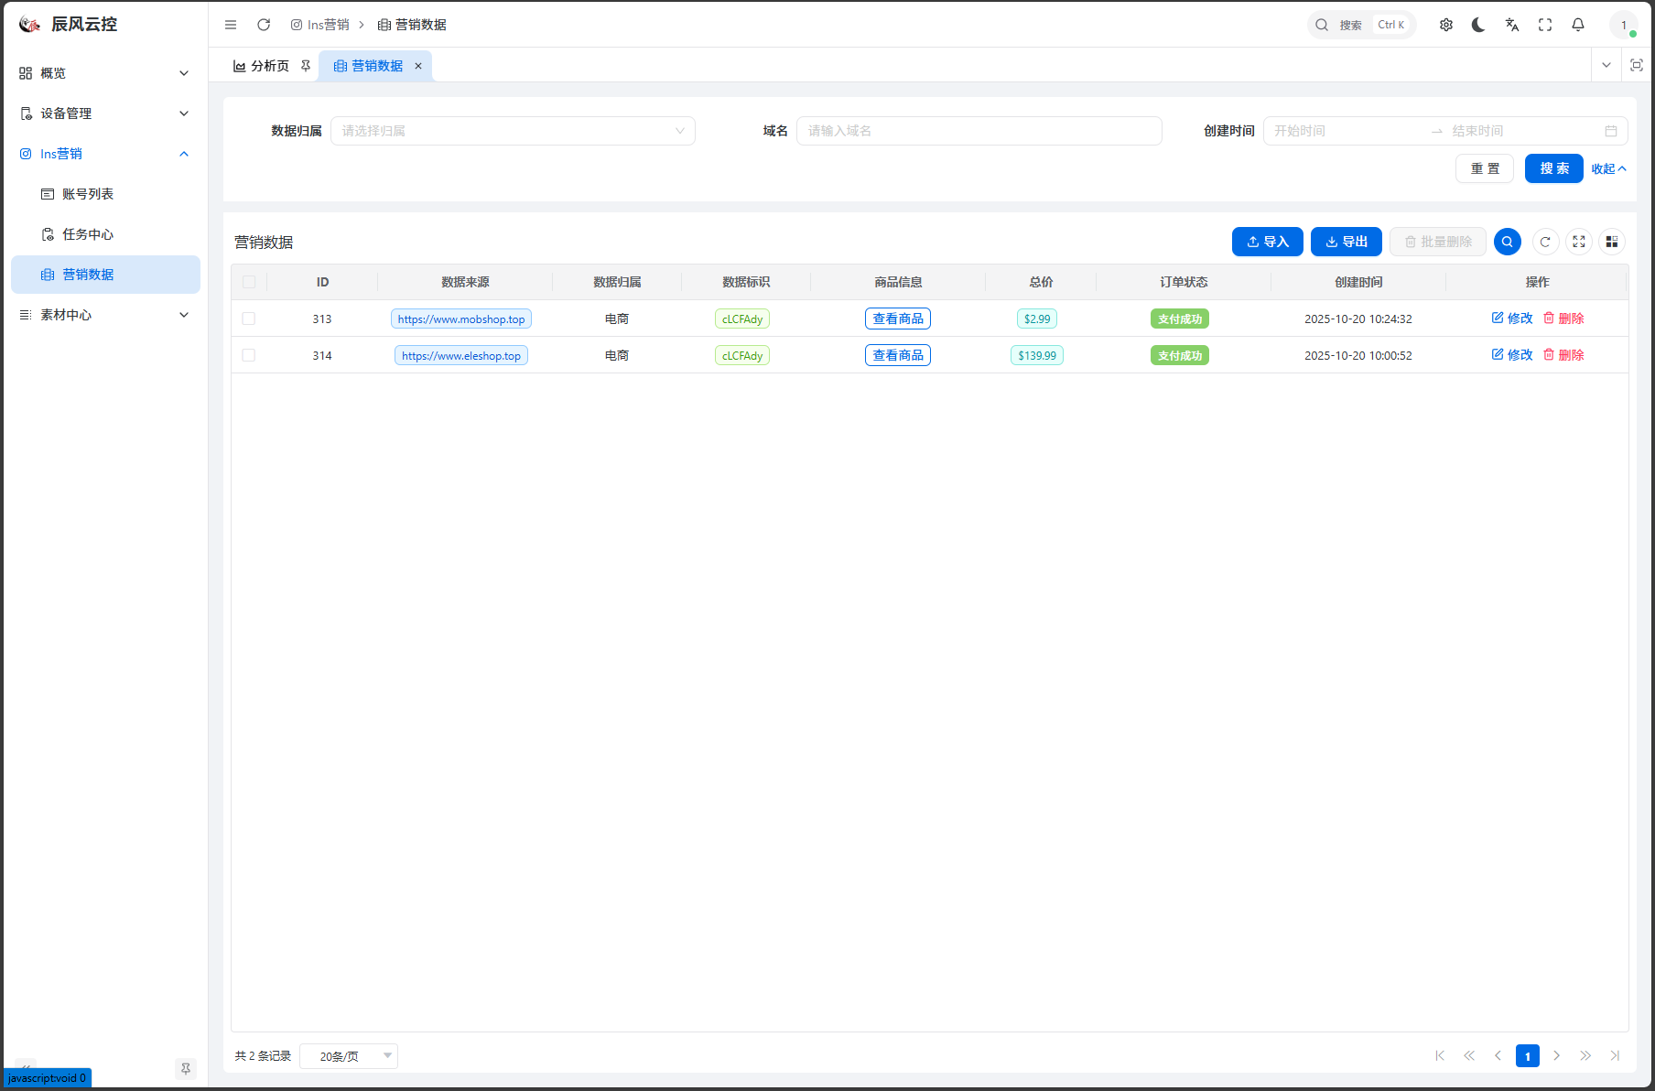Select the checkbox for row 313
Image resolution: width=1655 pixels, height=1091 pixels.
pyautogui.click(x=249, y=319)
